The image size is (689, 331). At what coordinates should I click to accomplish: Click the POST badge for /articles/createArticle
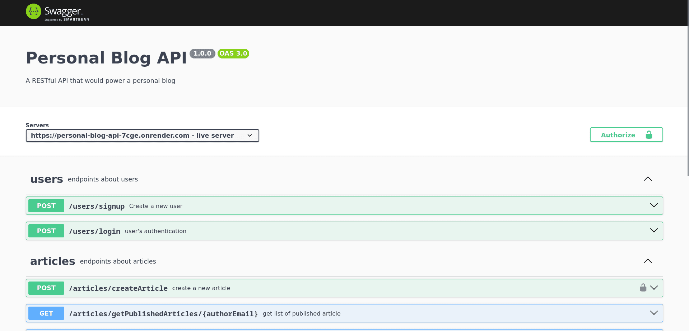46,288
